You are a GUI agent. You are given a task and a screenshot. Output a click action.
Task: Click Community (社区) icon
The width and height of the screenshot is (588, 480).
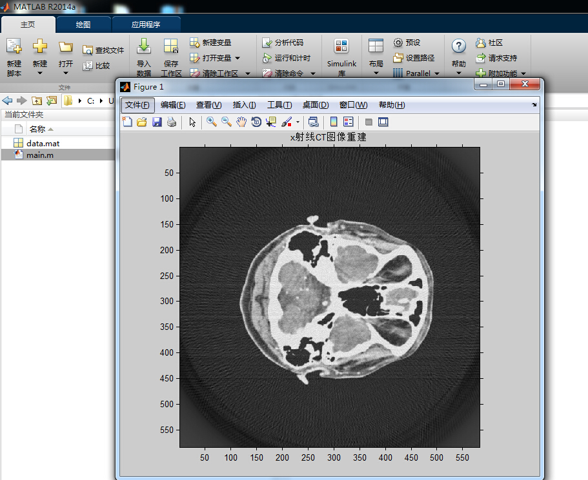coord(481,43)
